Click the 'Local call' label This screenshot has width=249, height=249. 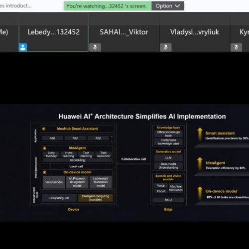tap(76, 166)
